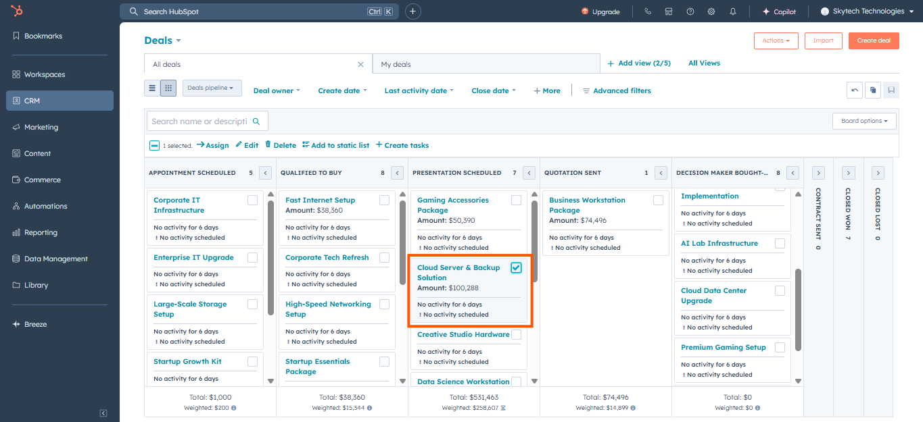Click the HubSpot sprocket logo
Viewport: 923px width, 422px height.
17,11
